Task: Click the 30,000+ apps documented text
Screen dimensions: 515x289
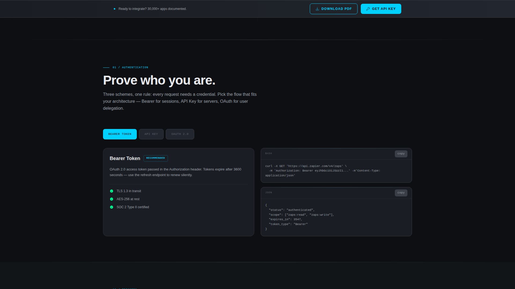Action: point(153,9)
